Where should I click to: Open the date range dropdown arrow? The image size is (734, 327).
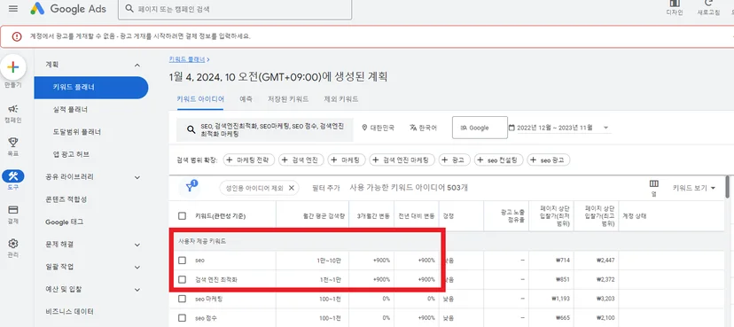pos(605,128)
